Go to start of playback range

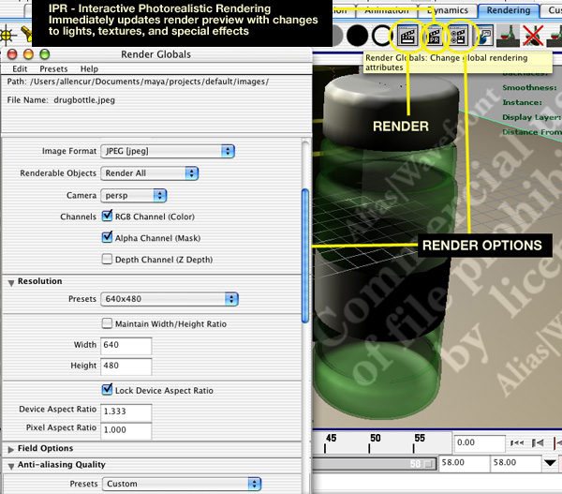[x=517, y=442]
